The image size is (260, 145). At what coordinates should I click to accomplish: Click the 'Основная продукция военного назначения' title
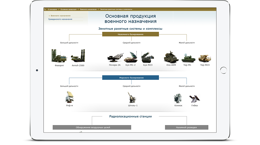[x=131, y=19]
